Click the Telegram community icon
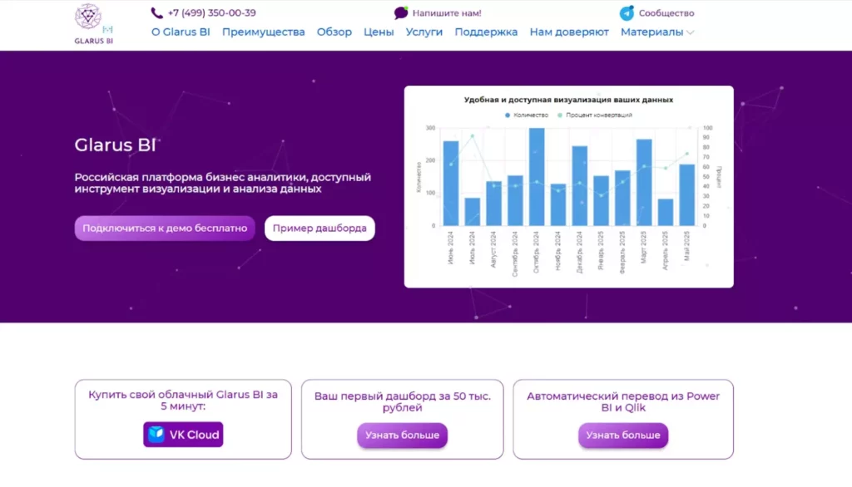 coord(627,13)
